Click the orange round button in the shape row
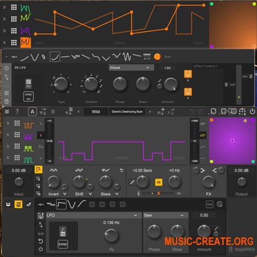The height and width of the screenshot is (257, 257). [x=157, y=57]
